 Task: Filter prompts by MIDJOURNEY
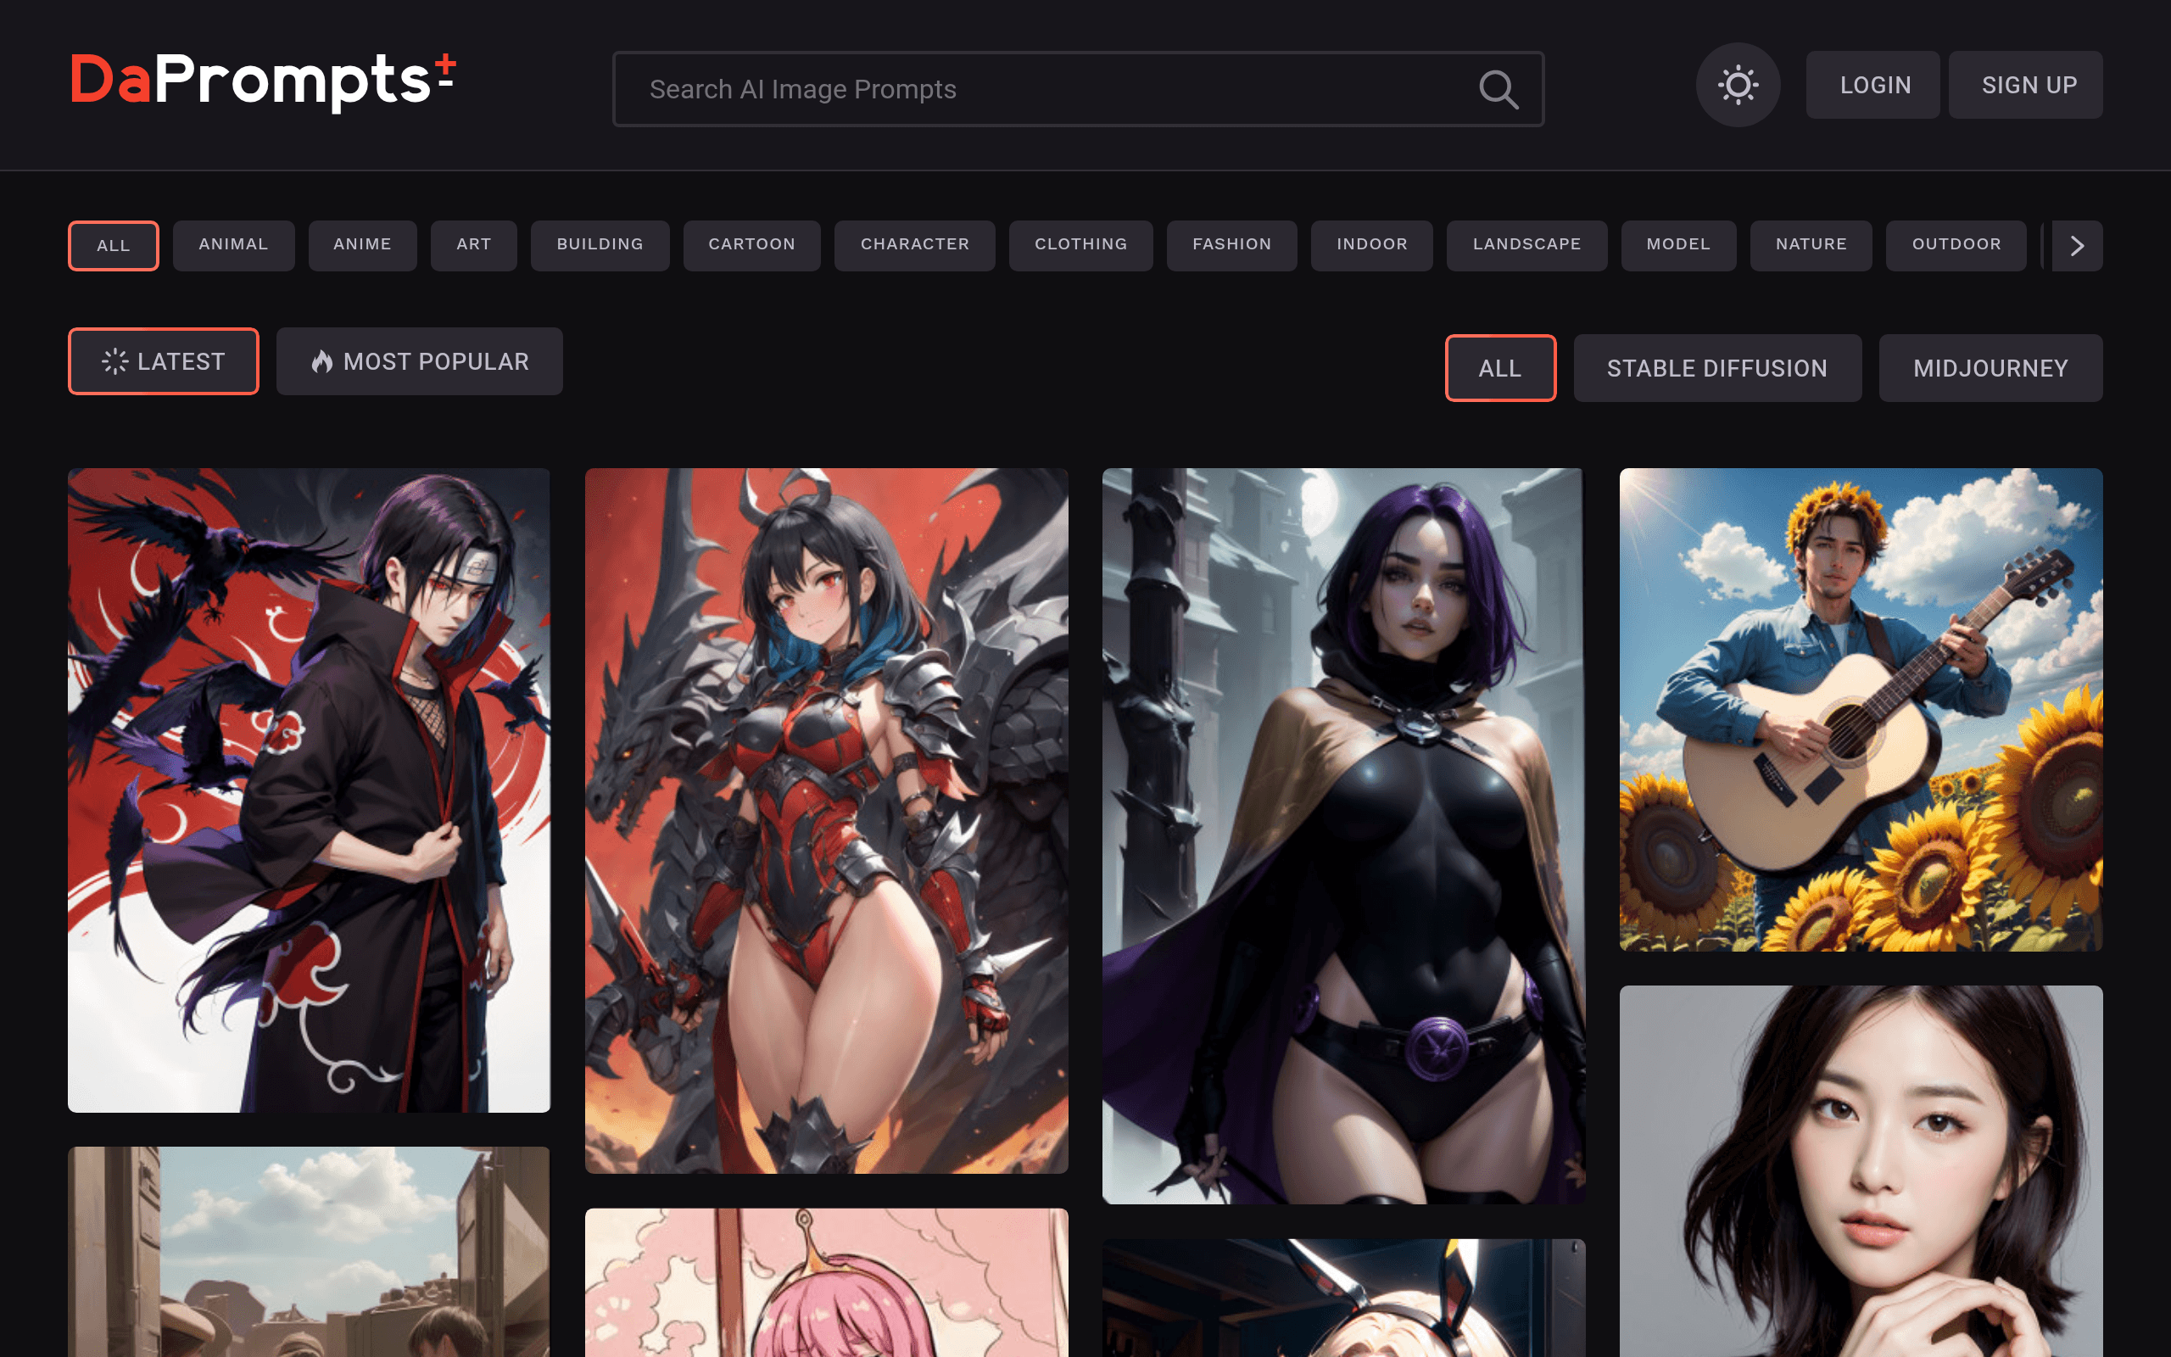coord(1990,368)
